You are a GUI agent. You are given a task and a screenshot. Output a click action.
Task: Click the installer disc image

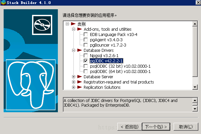42,25
